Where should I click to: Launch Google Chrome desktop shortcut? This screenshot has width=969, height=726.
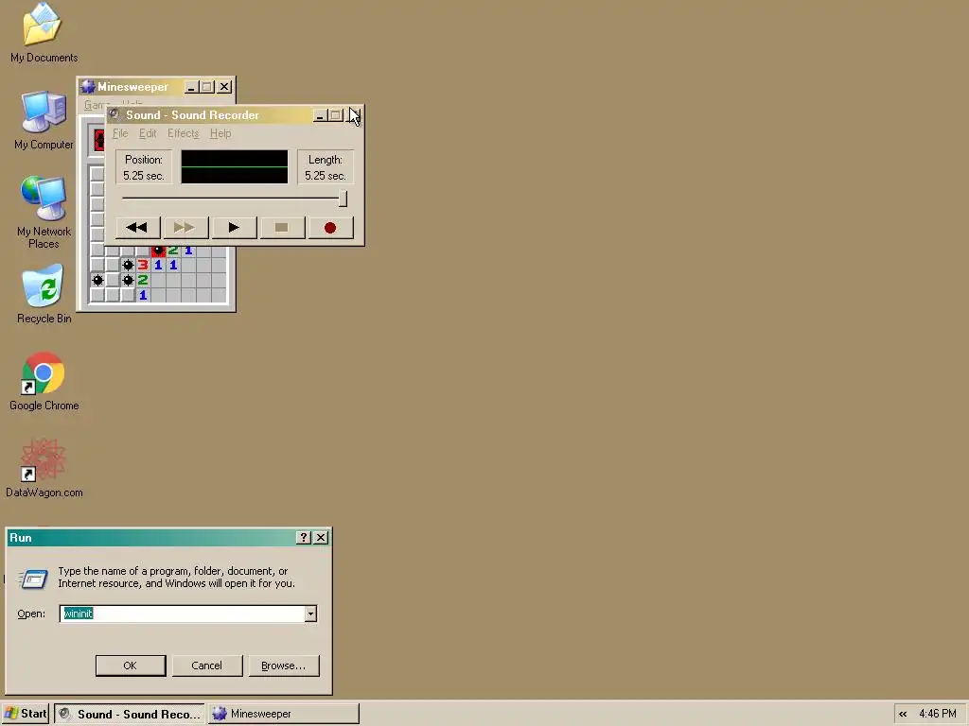[44, 381]
